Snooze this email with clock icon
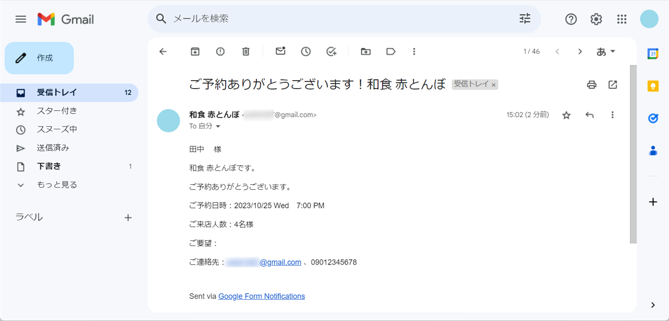669x321 pixels. pyautogui.click(x=306, y=52)
